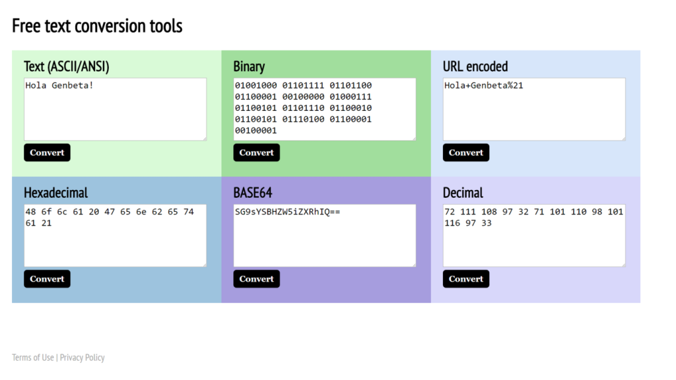The height and width of the screenshot is (380, 676).
Task: Click Convert under URL encoded box
Action: click(x=466, y=152)
